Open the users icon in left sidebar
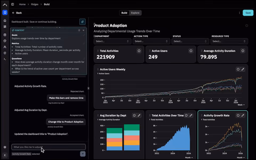 (x=5, y=47)
